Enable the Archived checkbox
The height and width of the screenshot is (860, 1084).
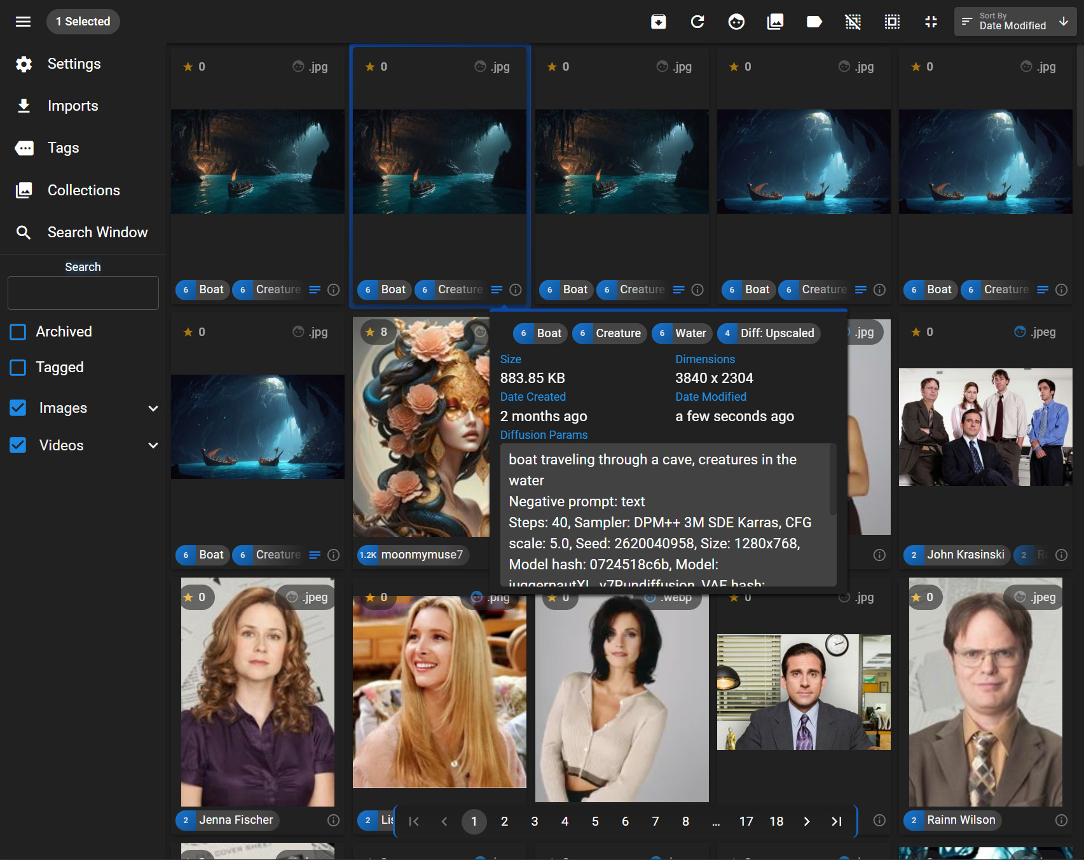pos(18,332)
